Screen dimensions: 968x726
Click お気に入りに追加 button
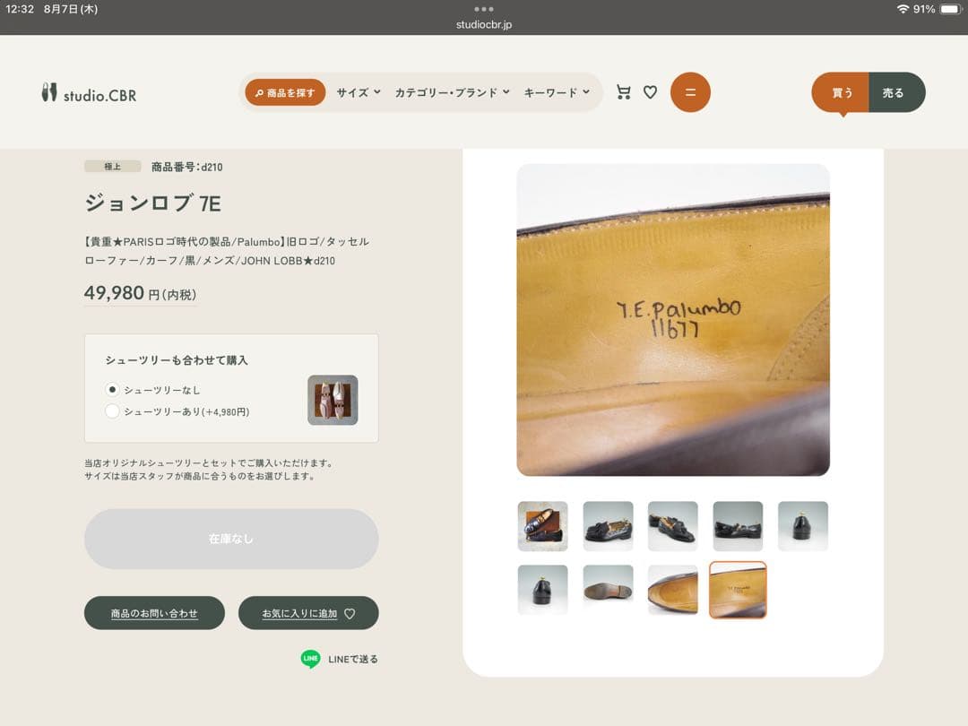(308, 613)
